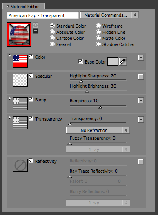Click the empty Reflectivity texture slot

click(x=20, y=165)
